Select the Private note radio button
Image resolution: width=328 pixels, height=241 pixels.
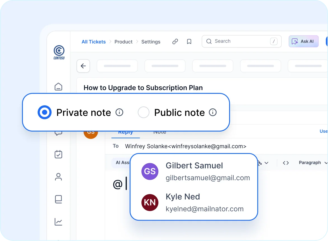click(44, 112)
